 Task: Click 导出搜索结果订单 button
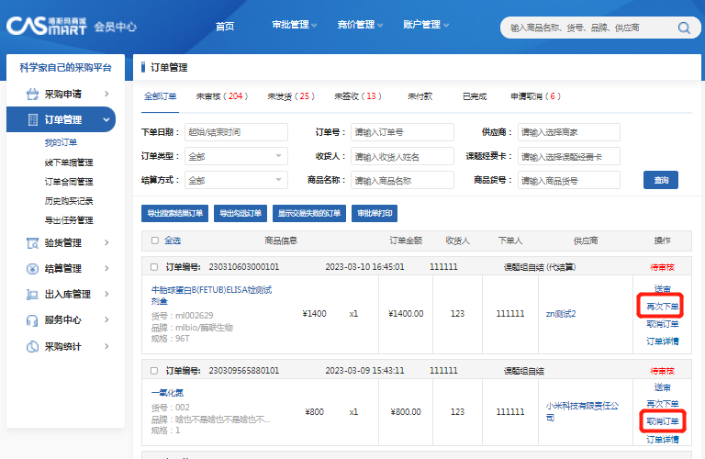[174, 214]
